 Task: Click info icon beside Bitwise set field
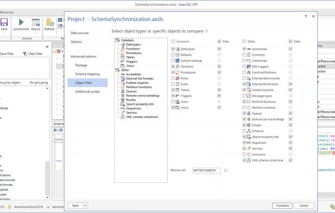[226, 170]
